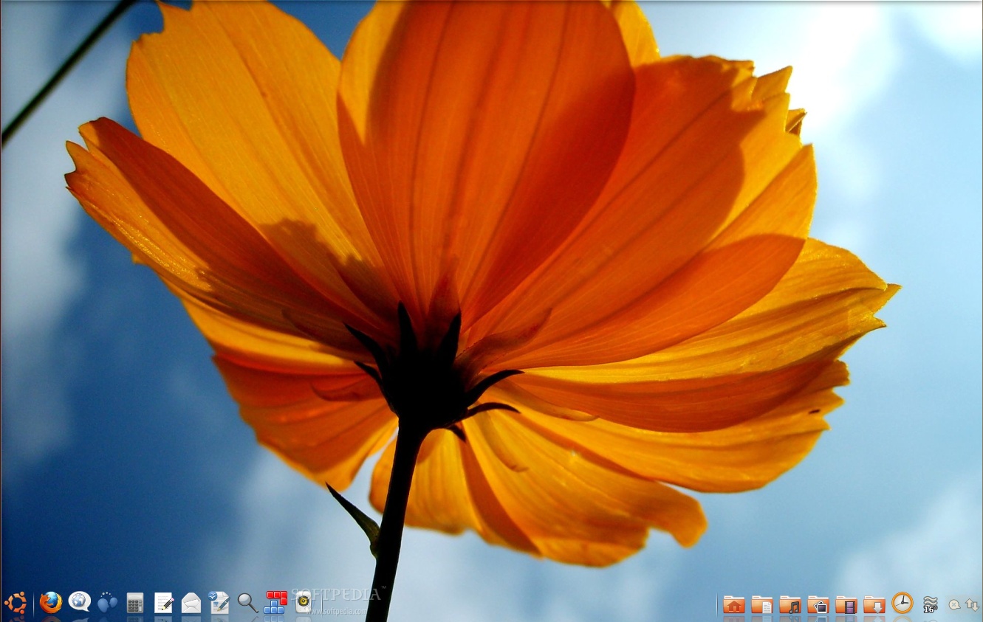Launch the OpenOffice Writer document icon

[x=219, y=602]
